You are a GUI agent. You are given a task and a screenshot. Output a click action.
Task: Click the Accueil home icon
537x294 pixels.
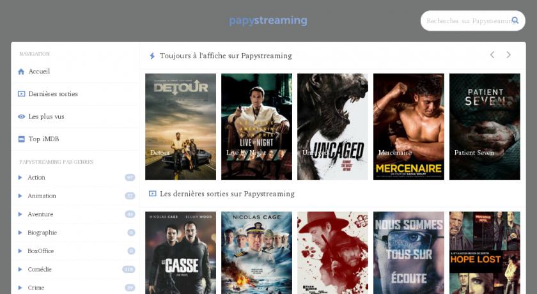tap(21, 72)
